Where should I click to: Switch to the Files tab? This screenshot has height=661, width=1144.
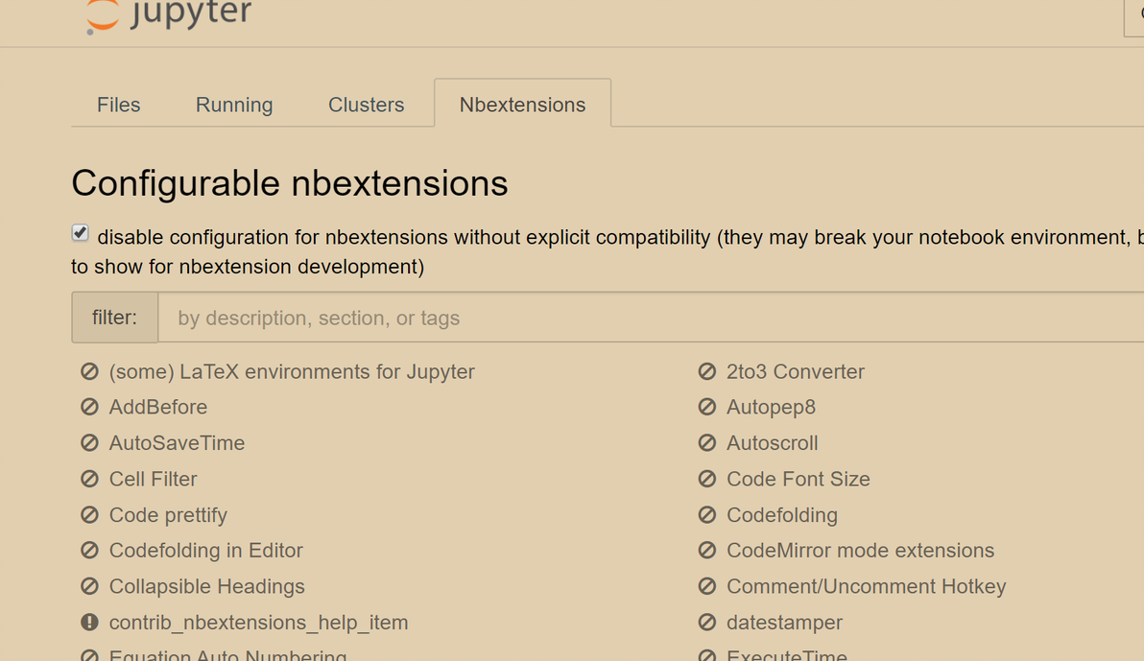pyautogui.click(x=119, y=105)
